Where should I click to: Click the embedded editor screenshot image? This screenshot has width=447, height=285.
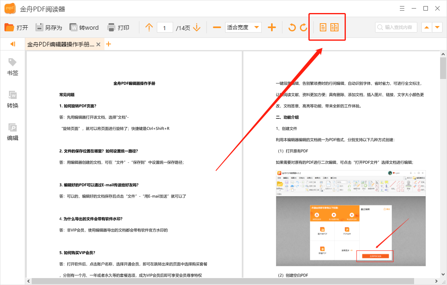[x=351, y=218]
